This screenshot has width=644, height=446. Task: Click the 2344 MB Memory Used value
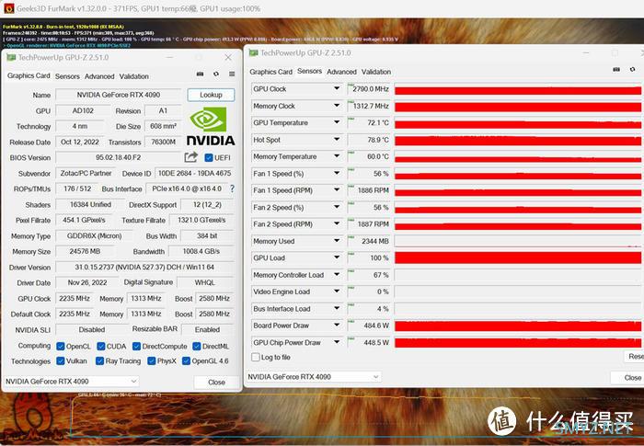368,242
